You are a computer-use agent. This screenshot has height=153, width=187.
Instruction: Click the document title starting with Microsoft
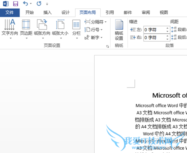(170, 95)
